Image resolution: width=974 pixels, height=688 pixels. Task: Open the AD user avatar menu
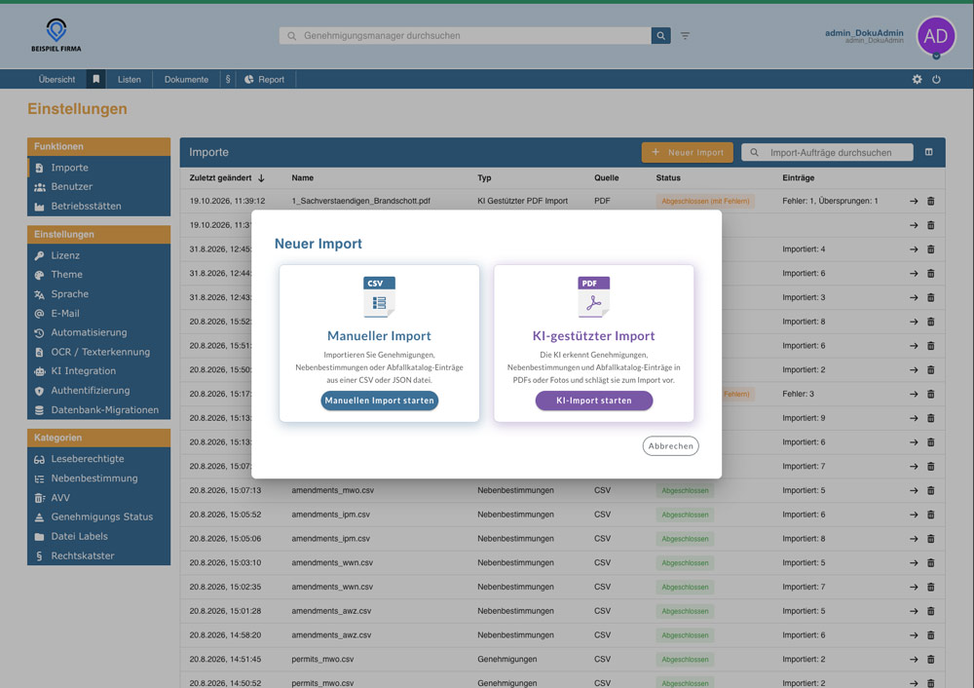point(936,36)
